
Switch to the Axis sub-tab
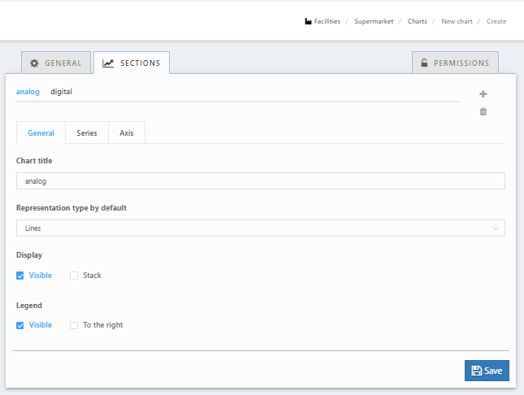tap(127, 133)
